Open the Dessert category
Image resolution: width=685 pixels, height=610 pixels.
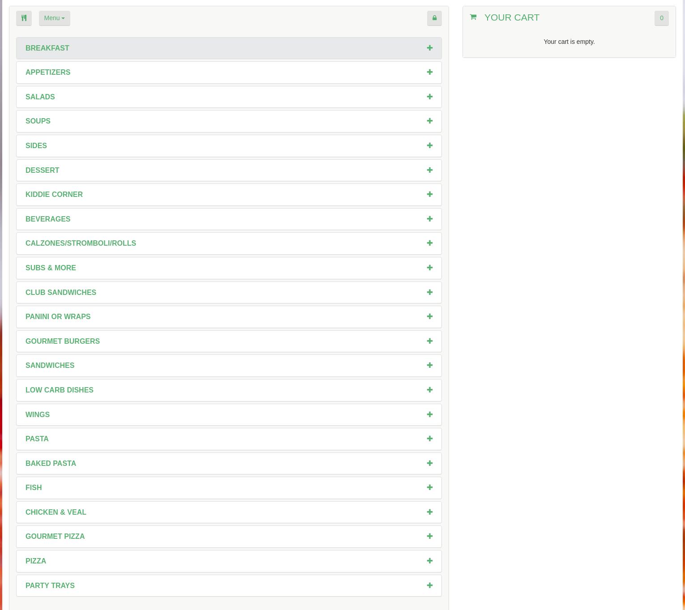229,170
